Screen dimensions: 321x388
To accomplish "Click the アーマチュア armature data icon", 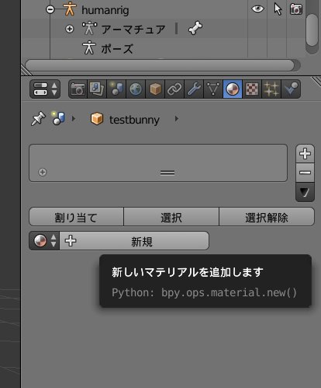I will (89, 29).
